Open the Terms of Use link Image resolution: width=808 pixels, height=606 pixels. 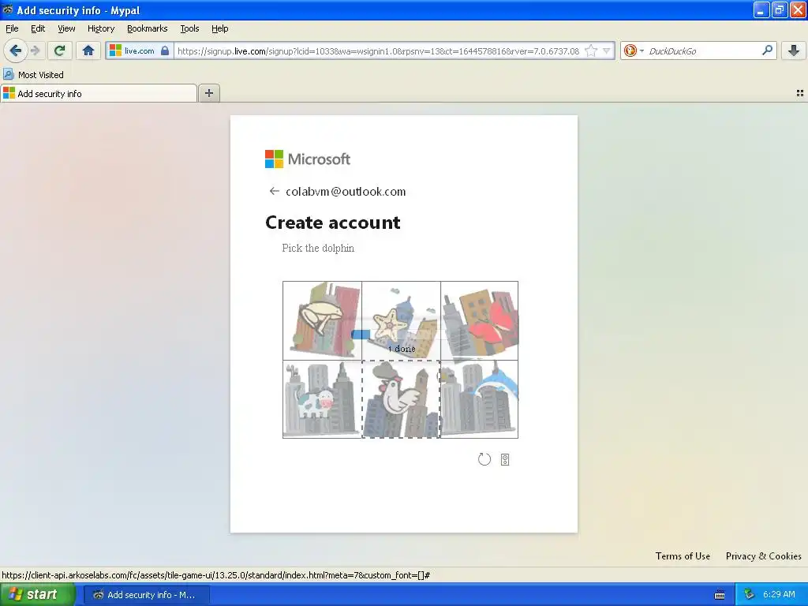pos(683,556)
